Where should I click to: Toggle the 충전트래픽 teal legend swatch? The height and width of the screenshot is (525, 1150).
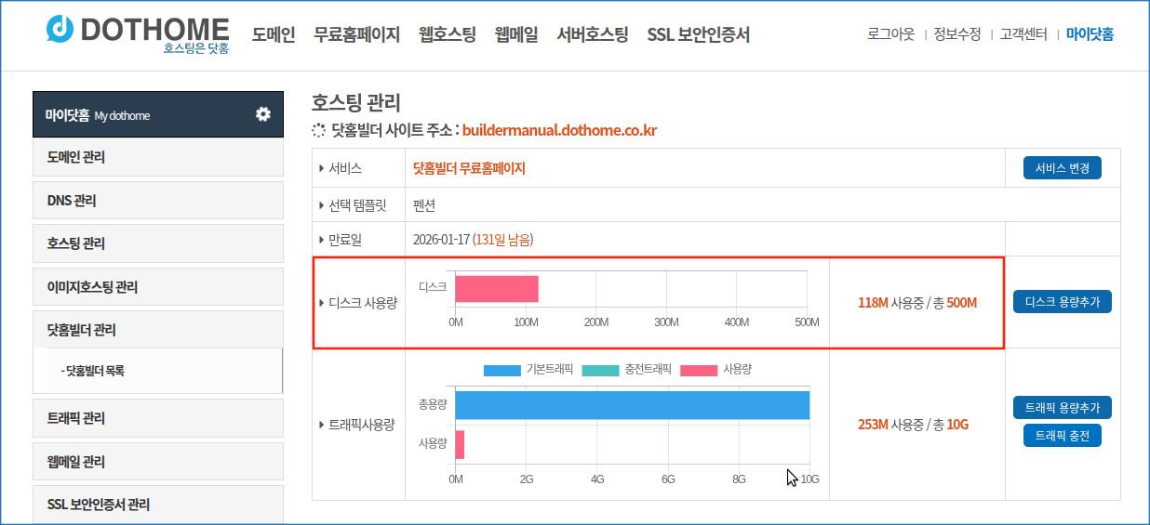(599, 370)
